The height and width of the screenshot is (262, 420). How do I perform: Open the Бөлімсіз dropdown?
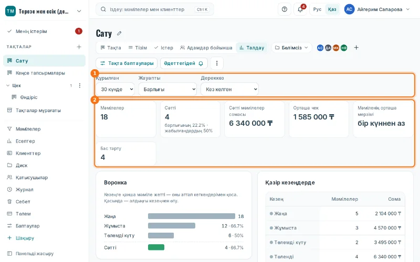tap(291, 48)
